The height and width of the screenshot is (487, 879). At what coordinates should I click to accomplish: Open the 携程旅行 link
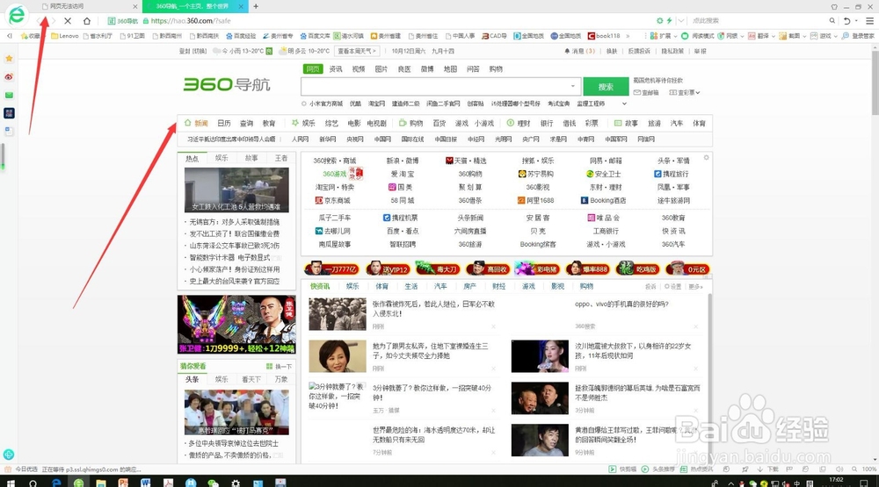672,174
